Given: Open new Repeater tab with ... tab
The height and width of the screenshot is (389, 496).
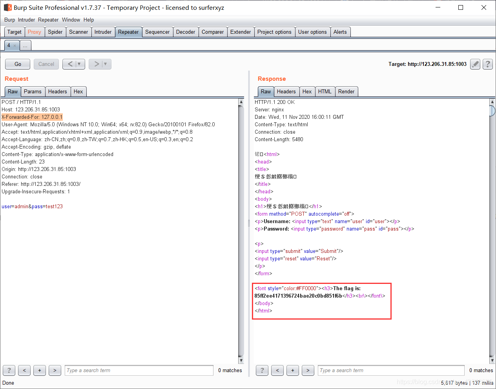Looking at the screenshot, I should pyautogui.click(x=25, y=45).
